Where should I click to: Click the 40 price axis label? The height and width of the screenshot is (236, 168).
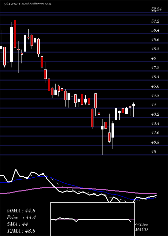(154, 152)
